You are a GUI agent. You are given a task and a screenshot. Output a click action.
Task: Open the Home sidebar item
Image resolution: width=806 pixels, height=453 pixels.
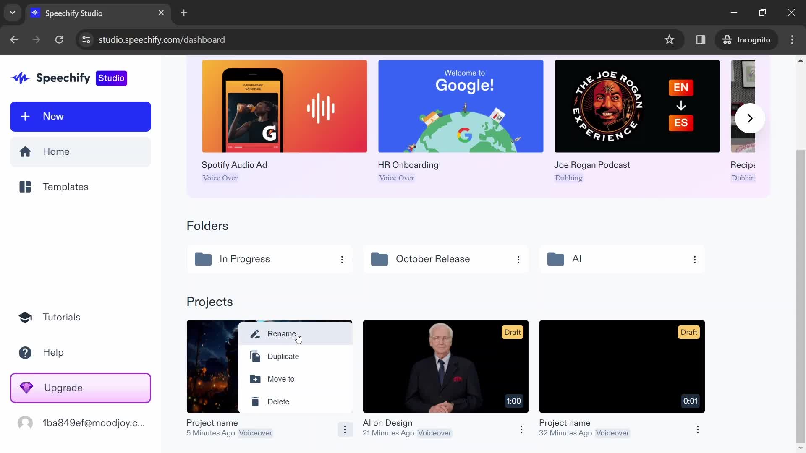(x=81, y=152)
